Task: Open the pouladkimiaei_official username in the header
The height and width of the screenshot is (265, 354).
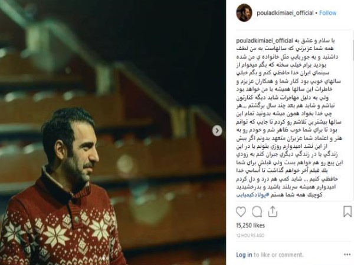Action: pos(285,13)
